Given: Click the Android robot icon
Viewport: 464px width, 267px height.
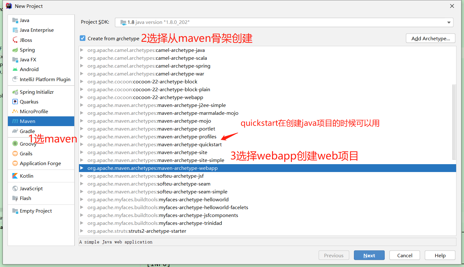Looking at the screenshot, I should (x=15, y=69).
